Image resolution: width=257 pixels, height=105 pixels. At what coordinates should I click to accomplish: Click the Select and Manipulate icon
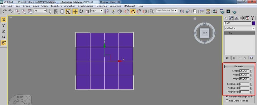(x=114, y=11)
